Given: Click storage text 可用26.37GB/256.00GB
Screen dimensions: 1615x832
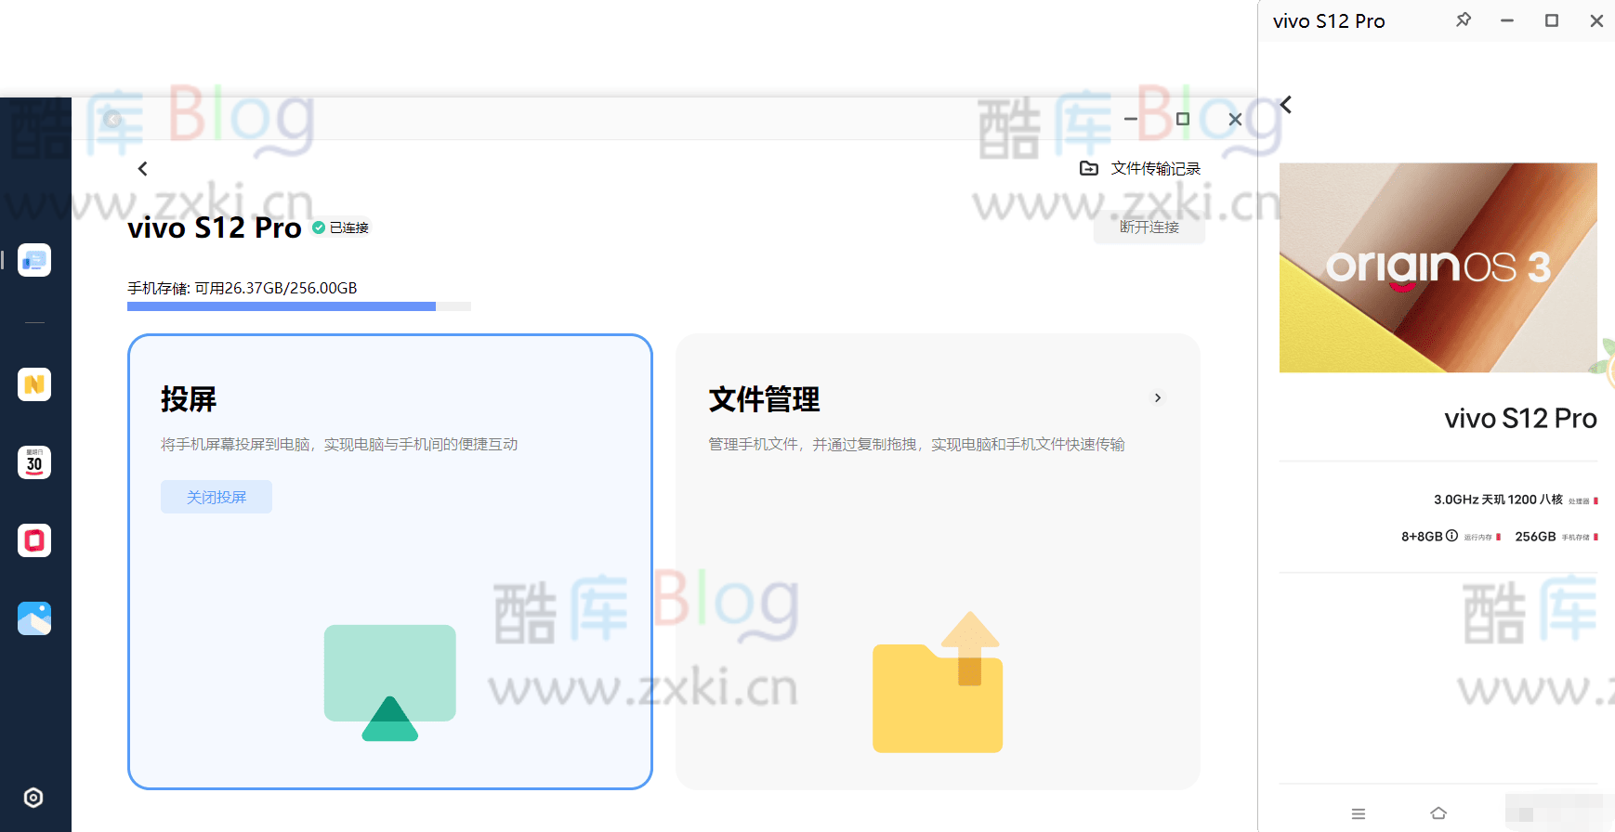Looking at the screenshot, I should (276, 288).
